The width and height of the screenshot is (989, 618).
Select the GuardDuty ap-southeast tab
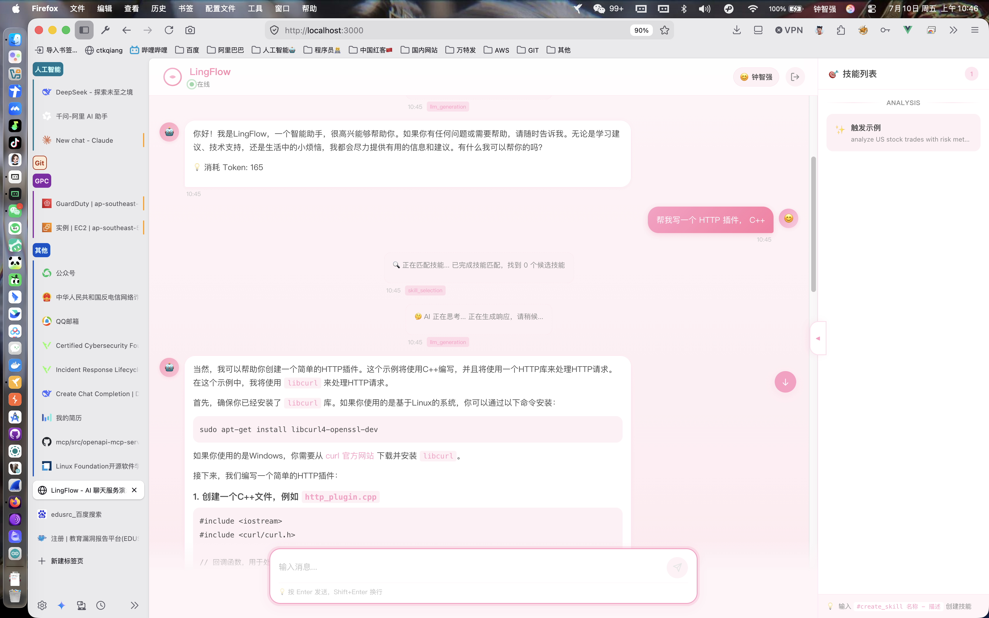point(89,204)
